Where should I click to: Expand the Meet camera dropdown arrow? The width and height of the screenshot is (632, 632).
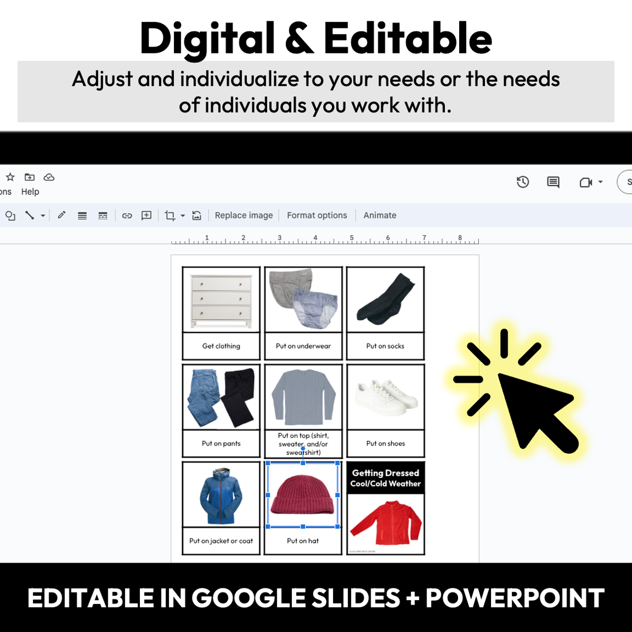[x=601, y=182]
